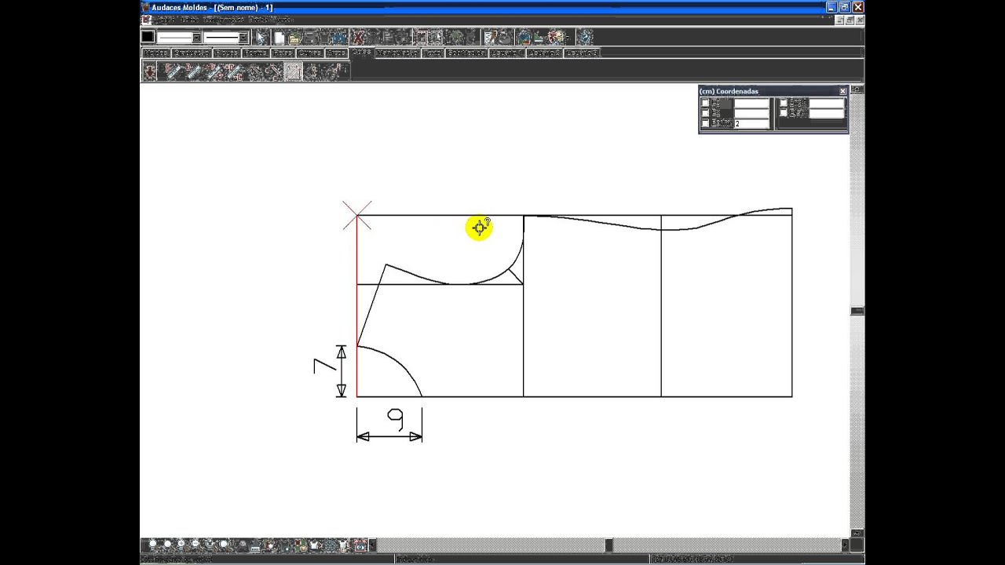
Task: Toggle the lower-right checkbox in Coordenadas panel
Action: click(784, 112)
